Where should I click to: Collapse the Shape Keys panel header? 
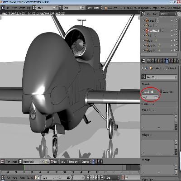click(147, 135)
